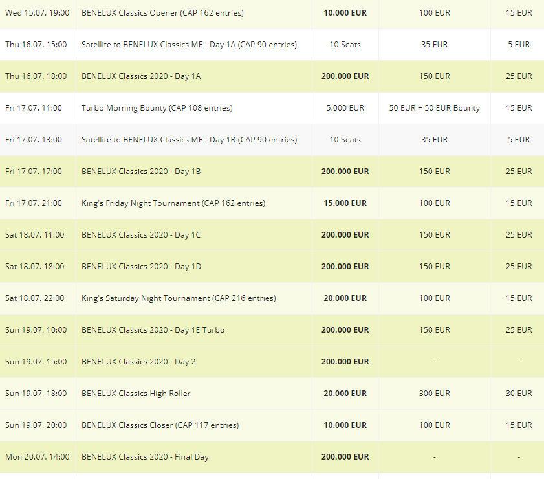Click '15 EUR' in King's Saturday Night row
The height and width of the screenshot is (479, 544).
[x=519, y=298]
